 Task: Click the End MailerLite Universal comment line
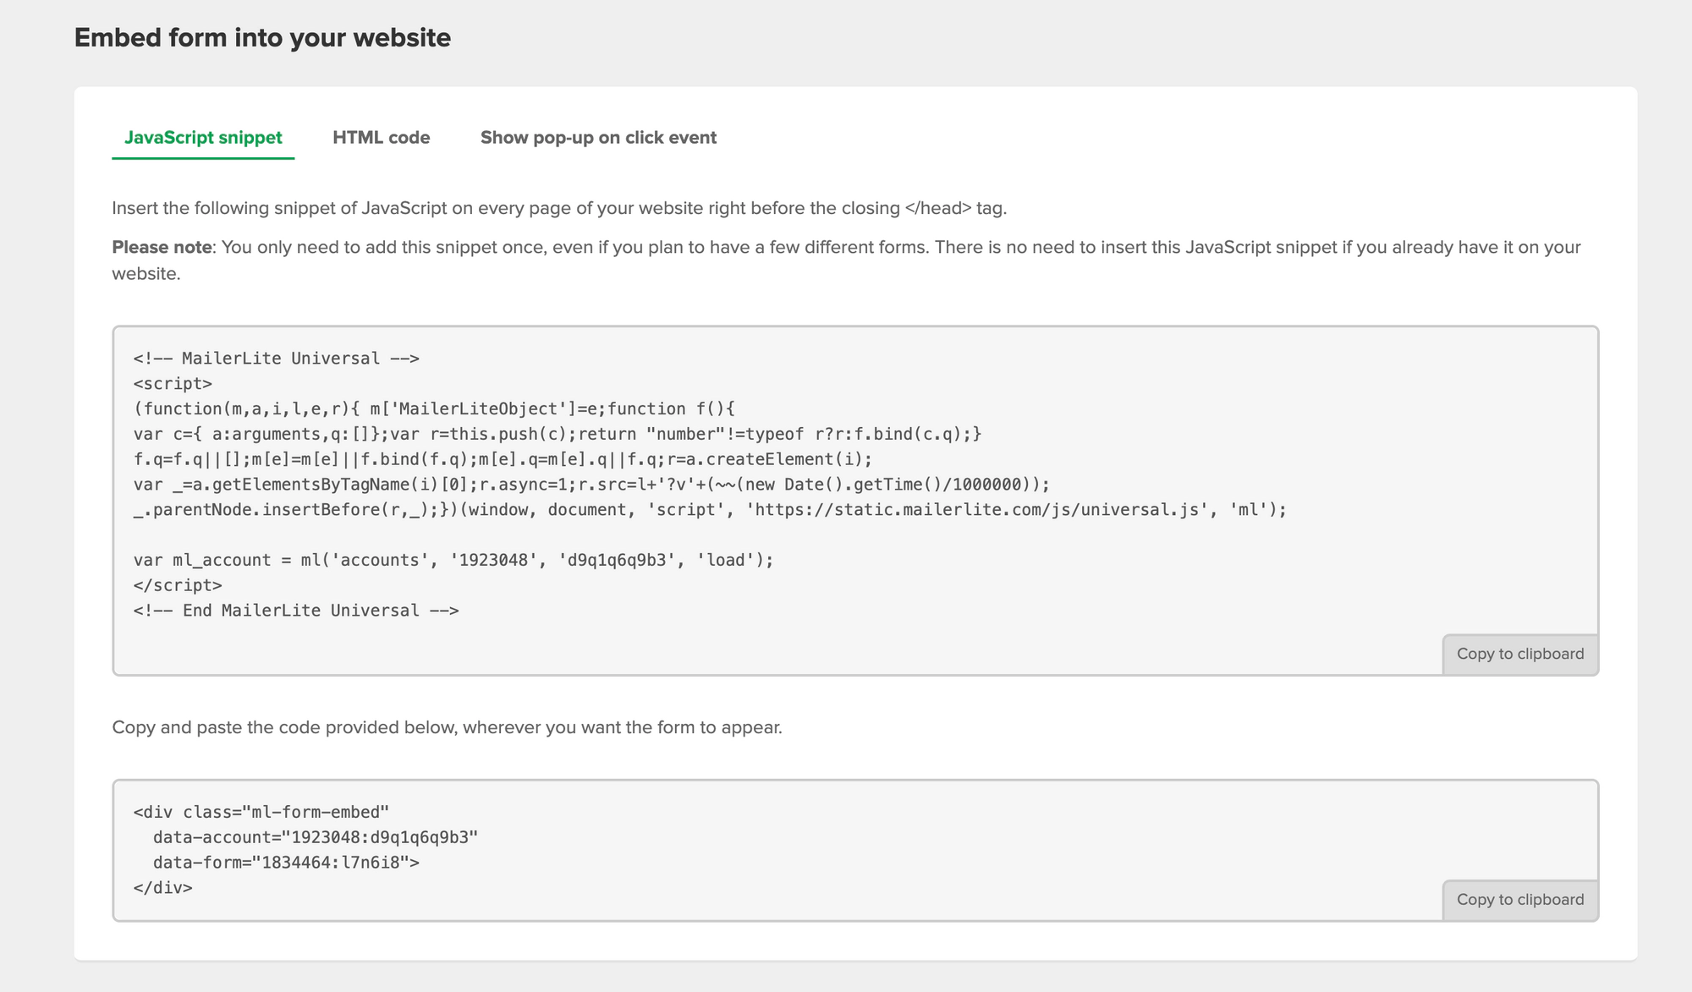(296, 611)
